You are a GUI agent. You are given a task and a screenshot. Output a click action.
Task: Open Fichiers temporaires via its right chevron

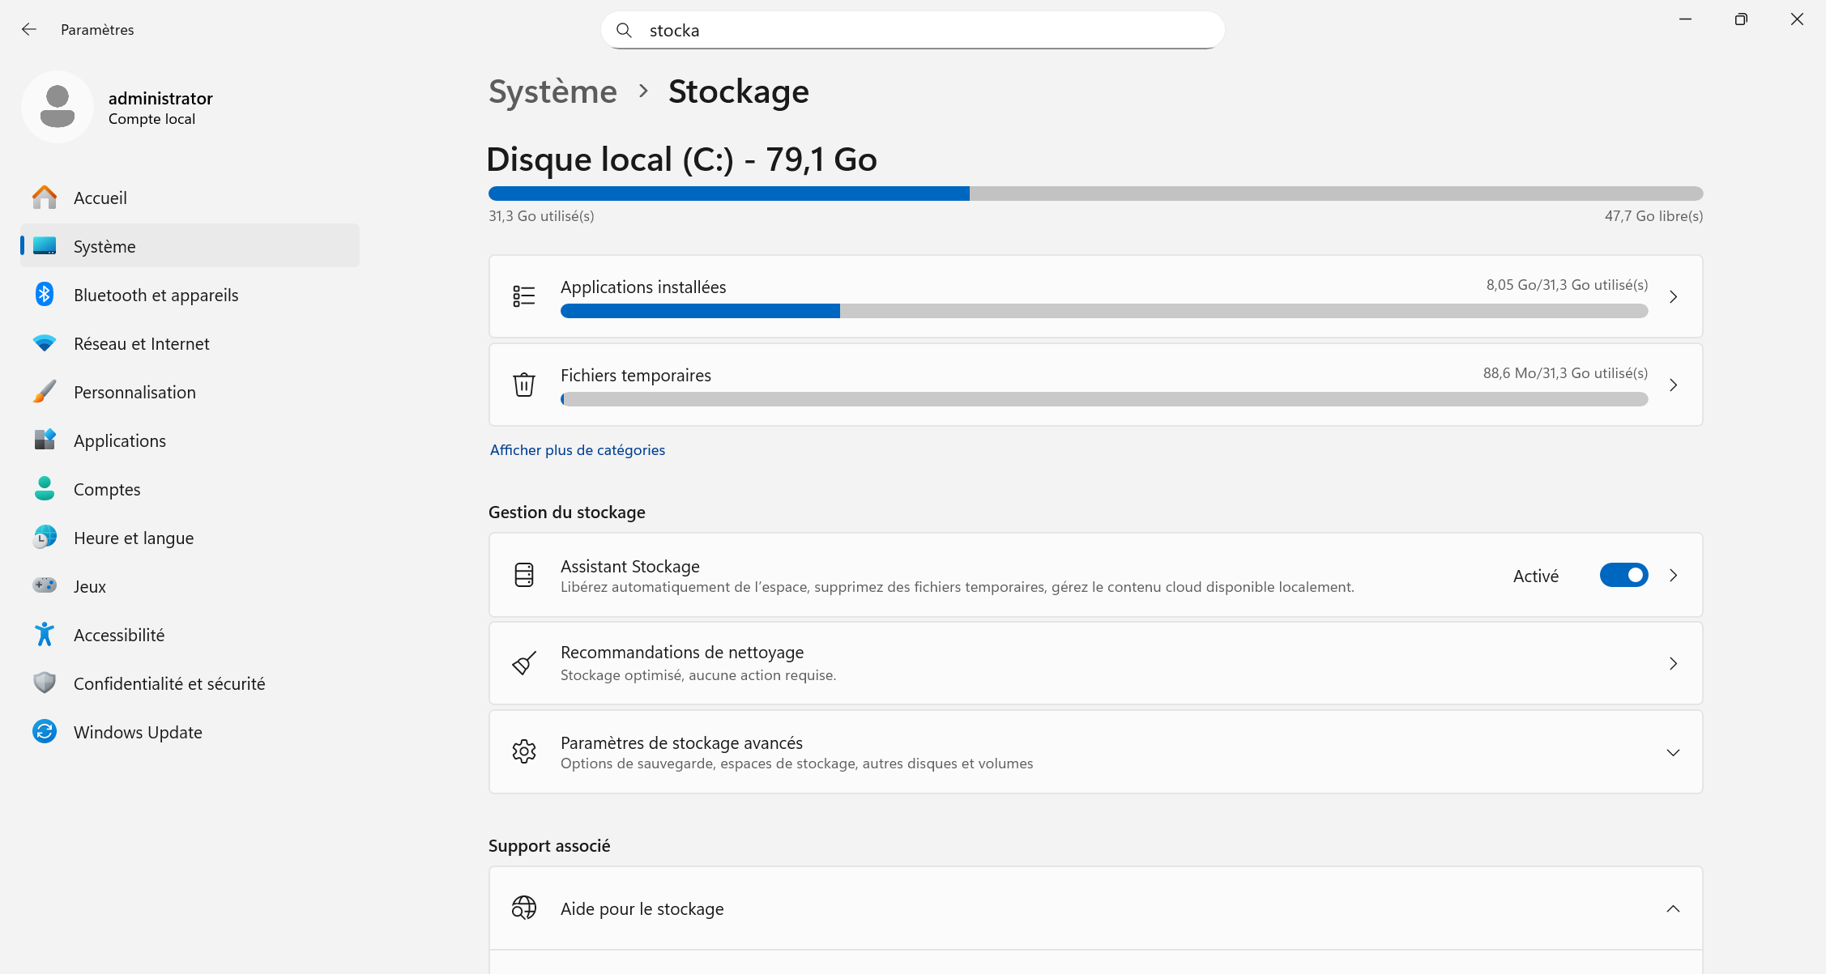click(1674, 385)
